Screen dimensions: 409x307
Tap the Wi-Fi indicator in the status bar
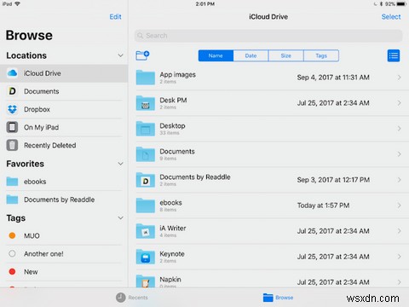(x=17, y=4)
